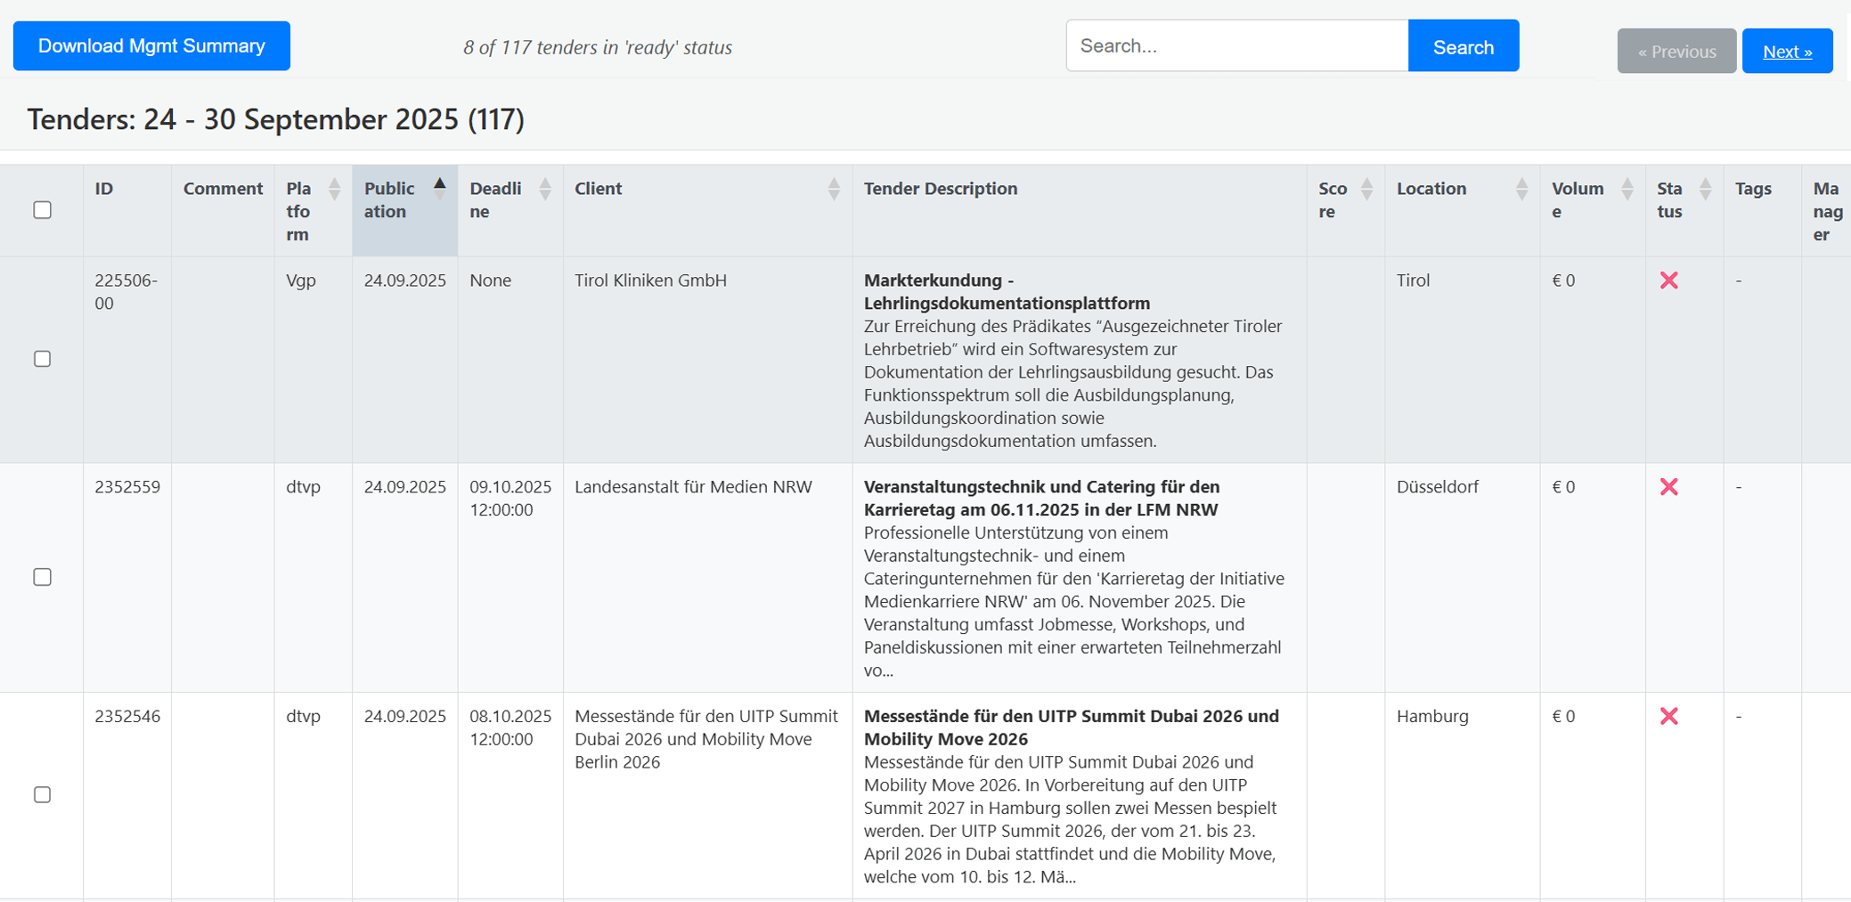Viewport: 1851px width, 902px height.
Task: Click red X status for Tirol Kliniken tender
Action: (x=1668, y=280)
